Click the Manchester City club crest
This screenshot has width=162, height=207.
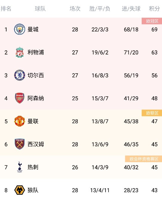click(19, 29)
